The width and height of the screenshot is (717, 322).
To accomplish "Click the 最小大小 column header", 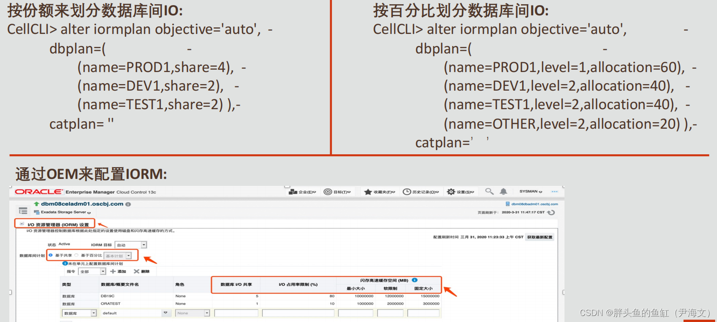I will click(355, 289).
